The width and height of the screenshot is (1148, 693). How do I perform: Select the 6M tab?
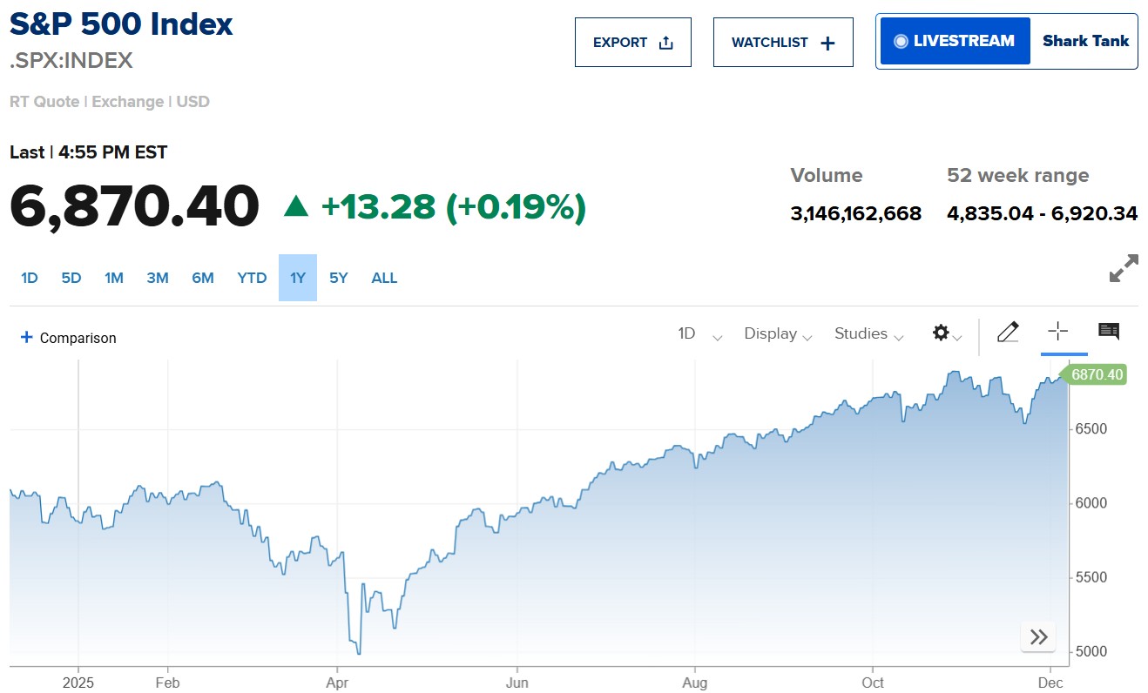point(202,278)
